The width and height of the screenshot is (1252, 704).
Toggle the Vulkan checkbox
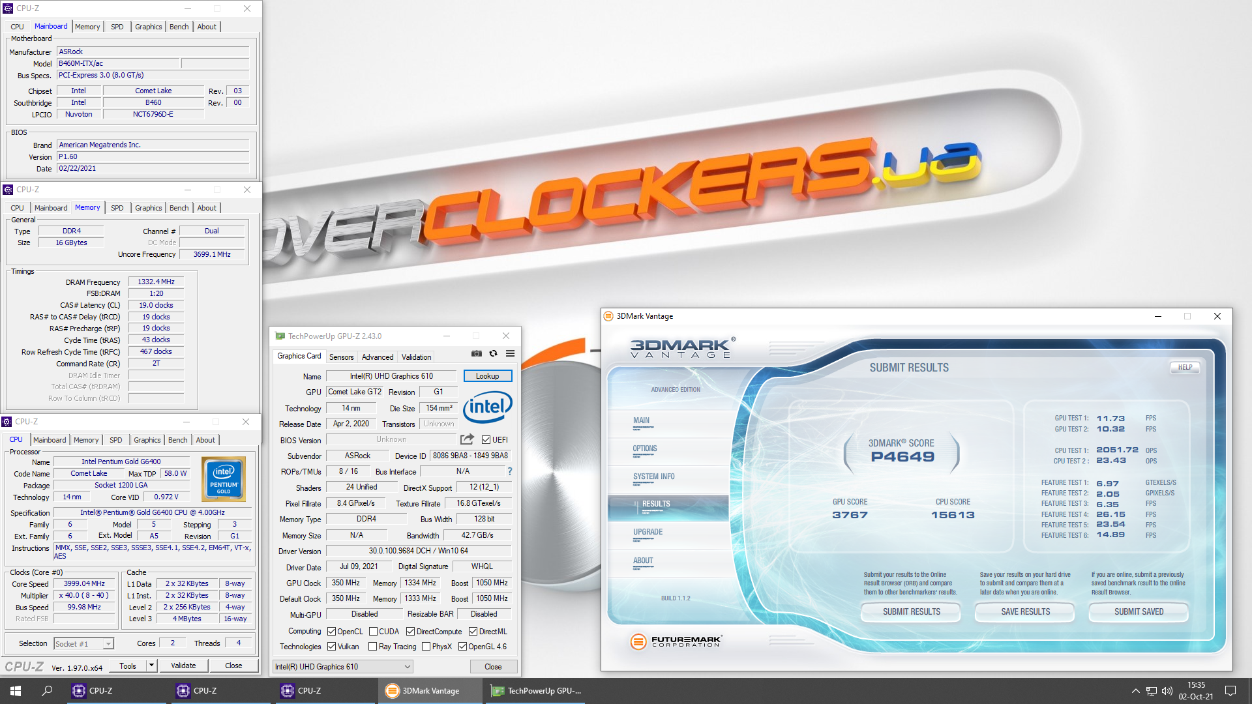point(331,647)
